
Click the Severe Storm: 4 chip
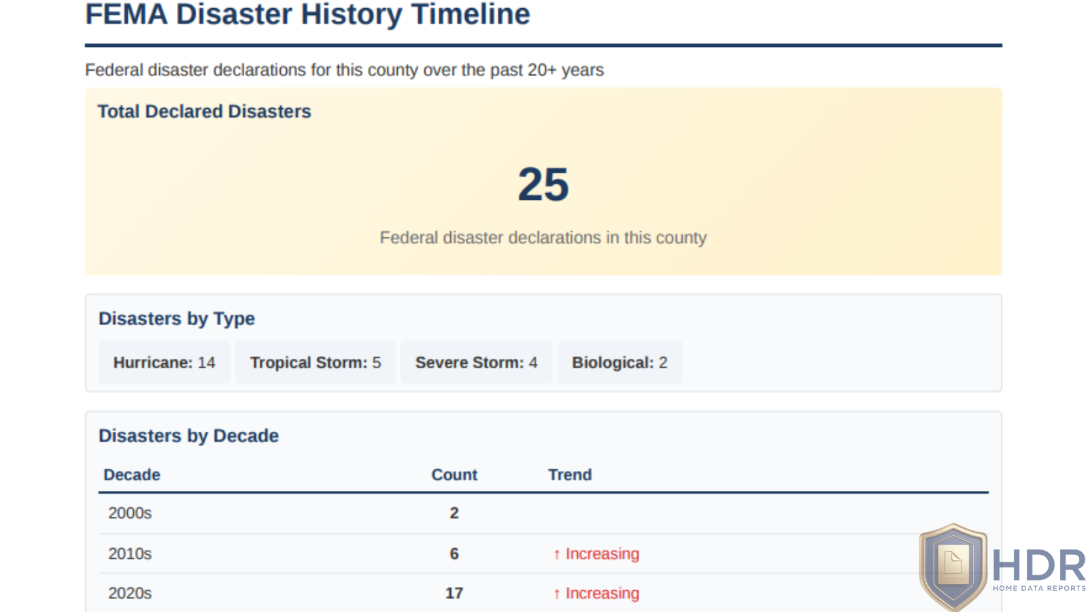[x=476, y=362]
